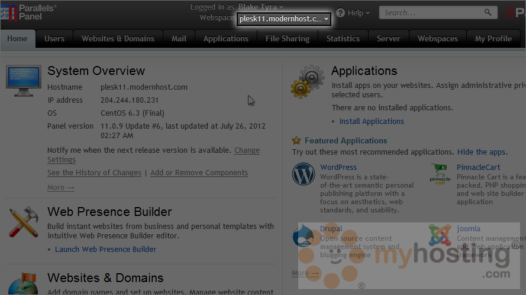526x295 pixels.
Task: Click Launch Web Presence Builder link
Action: [106, 249]
